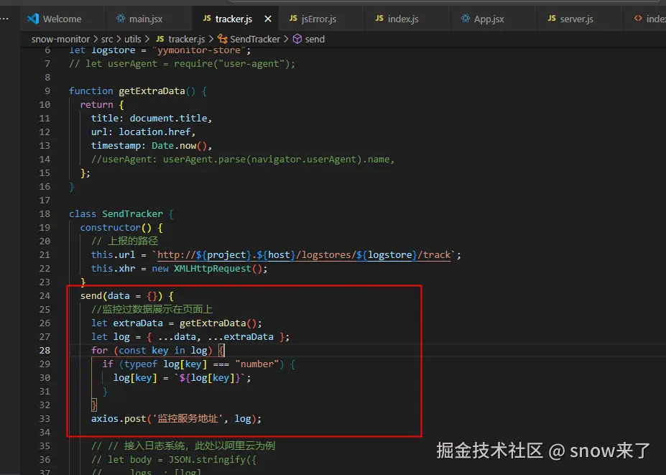The image size is (666, 475).
Task: Click axios.post on line 33
Action: click(119, 418)
